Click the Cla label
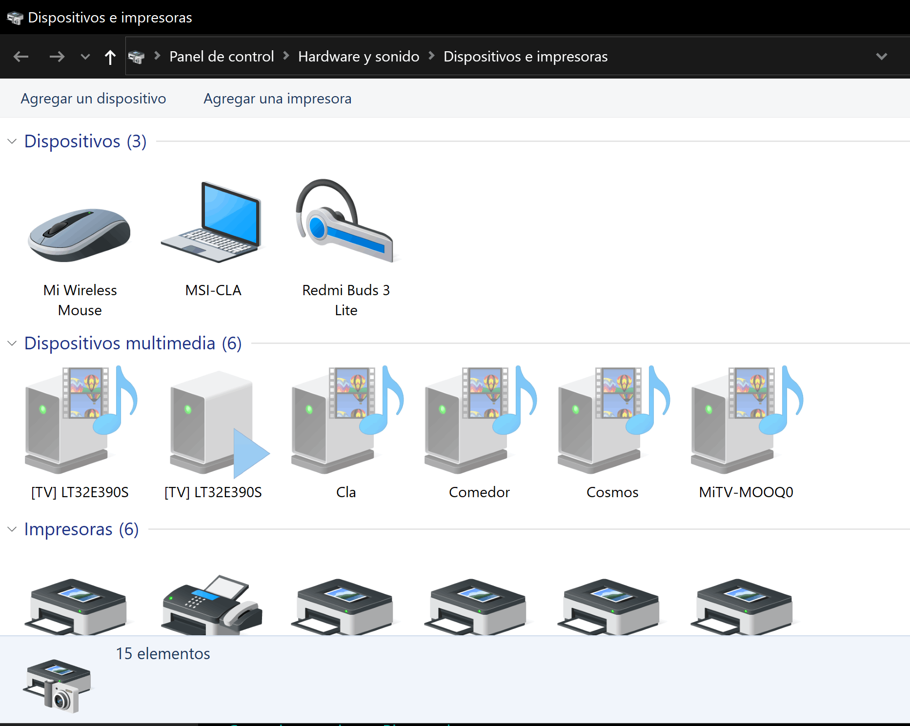 pyautogui.click(x=346, y=492)
